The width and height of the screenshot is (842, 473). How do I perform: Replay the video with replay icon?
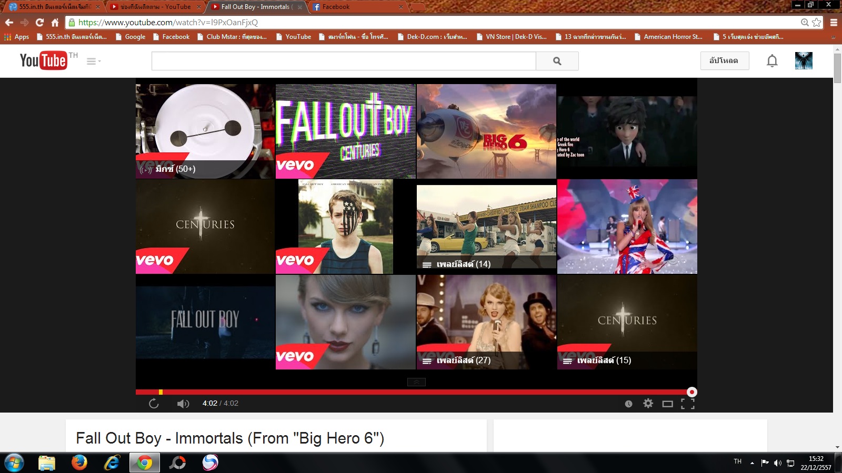click(154, 403)
